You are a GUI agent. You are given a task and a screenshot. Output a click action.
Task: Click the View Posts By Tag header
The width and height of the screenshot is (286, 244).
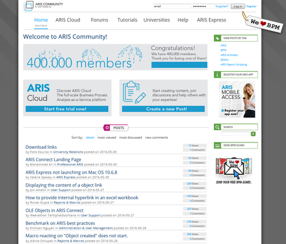pos(236,38)
